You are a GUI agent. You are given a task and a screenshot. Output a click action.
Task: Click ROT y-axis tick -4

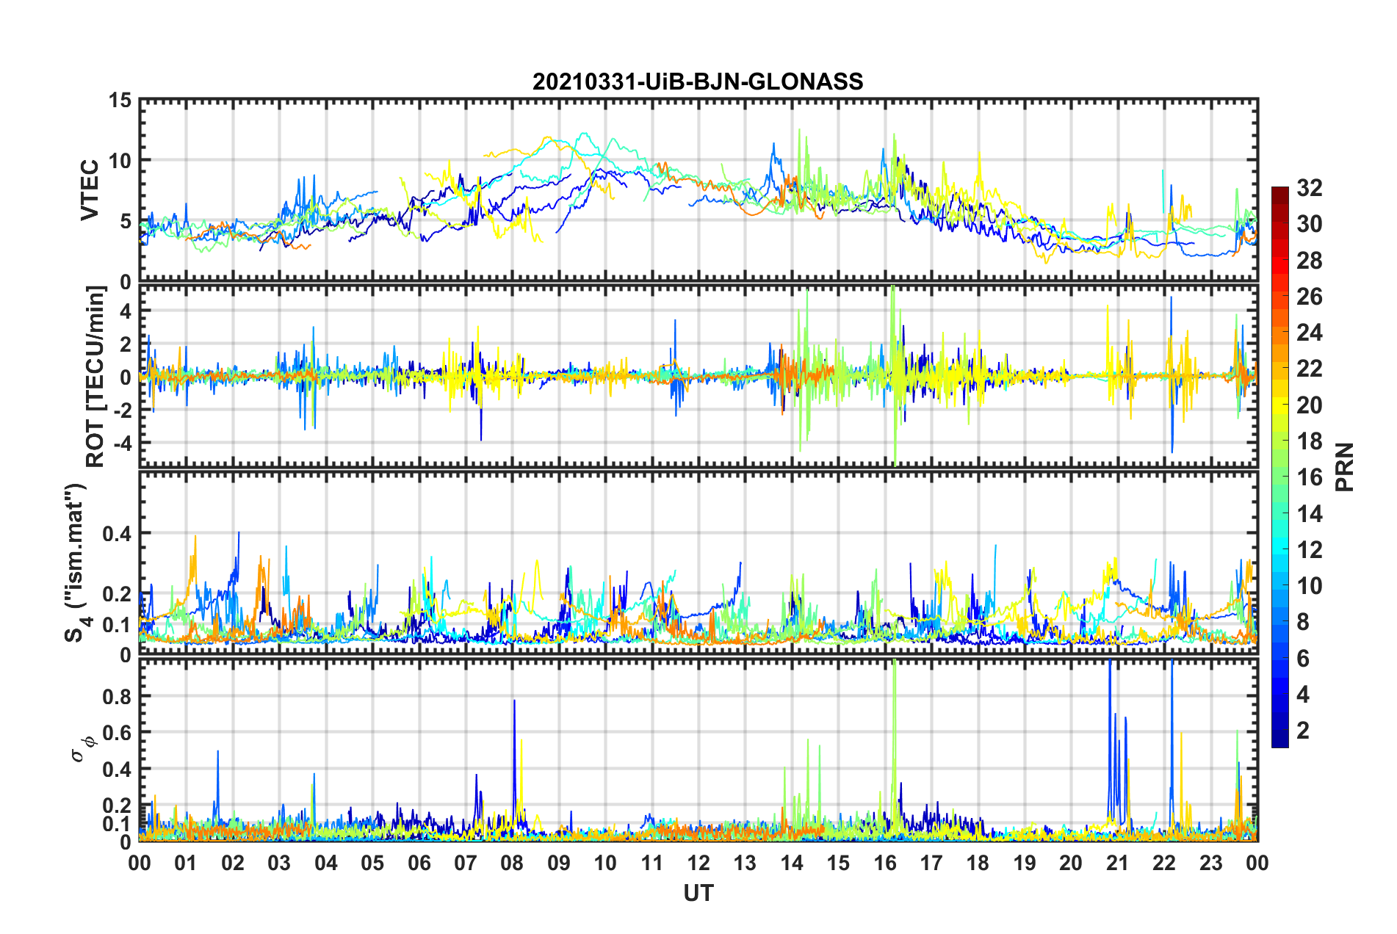click(x=122, y=443)
